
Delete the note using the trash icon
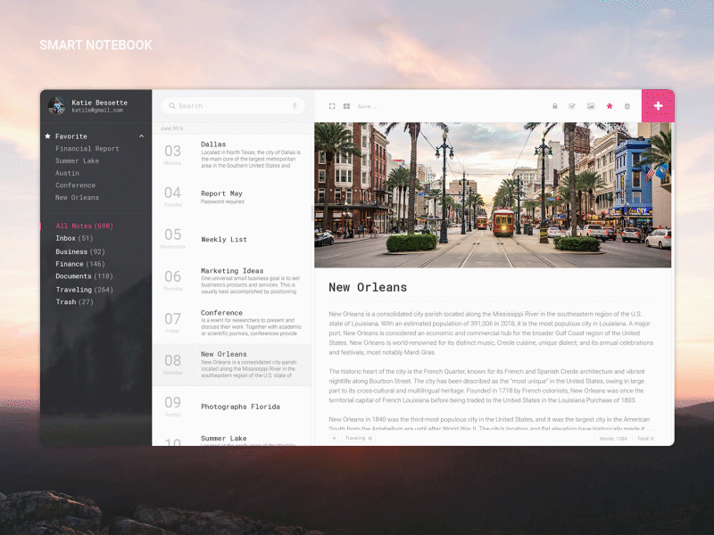[627, 106]
